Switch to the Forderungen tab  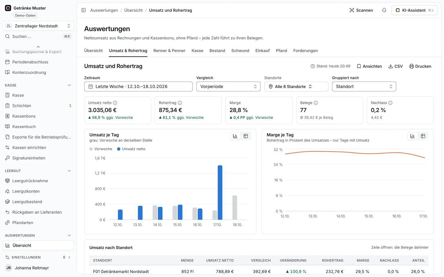(306, 51)
